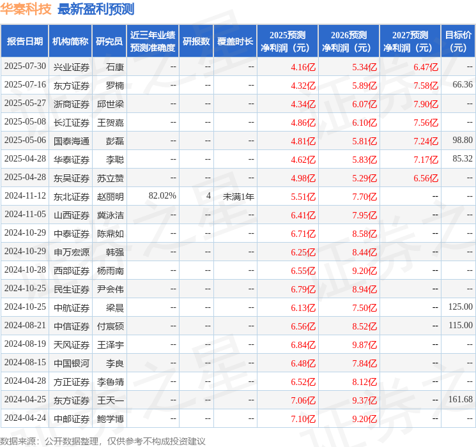Select 民生证券 institution cell
This screenshot has height=447, width=476.
click(72, 289)
